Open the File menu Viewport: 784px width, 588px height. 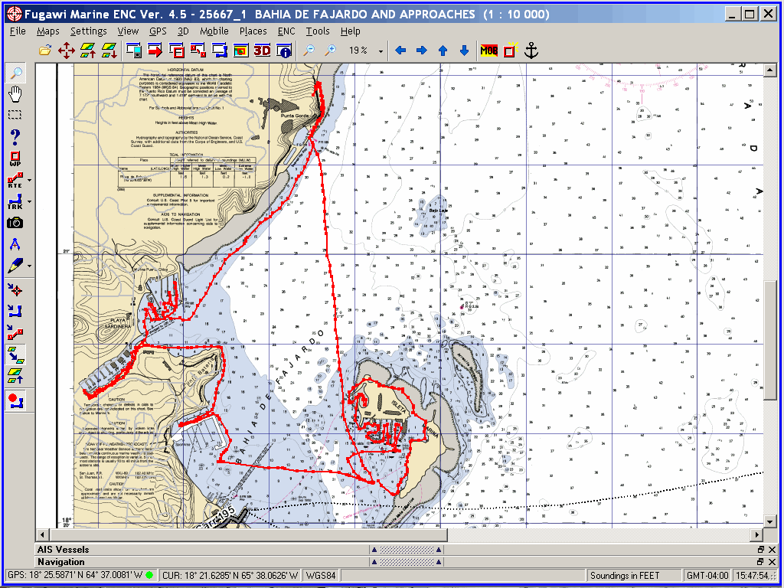tap(18, 31)
